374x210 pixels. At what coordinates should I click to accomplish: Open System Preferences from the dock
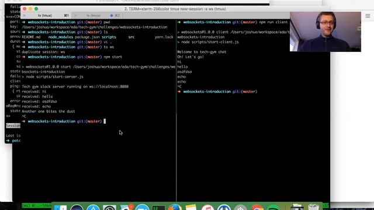(109, 208)
